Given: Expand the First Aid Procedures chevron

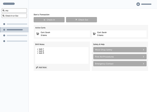Looking at the screenshot, I should [143, 57].
